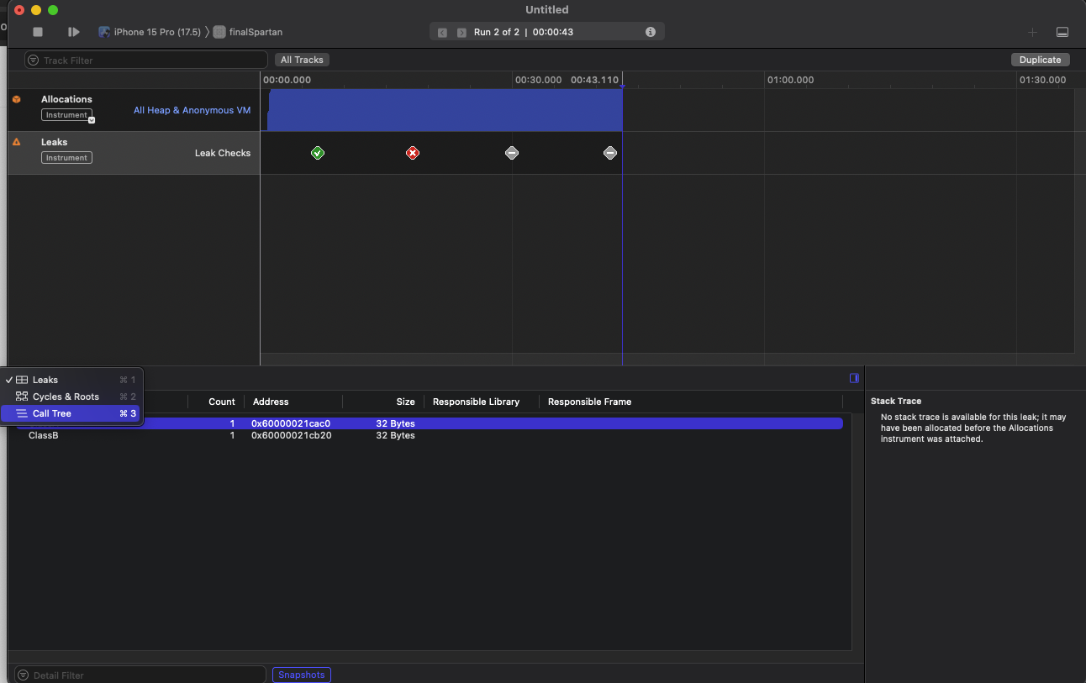This screenshot has height=683, width=1086.
Task: Select the highlighted 0x60000021cac0 leak row
Action: point(430,423)
